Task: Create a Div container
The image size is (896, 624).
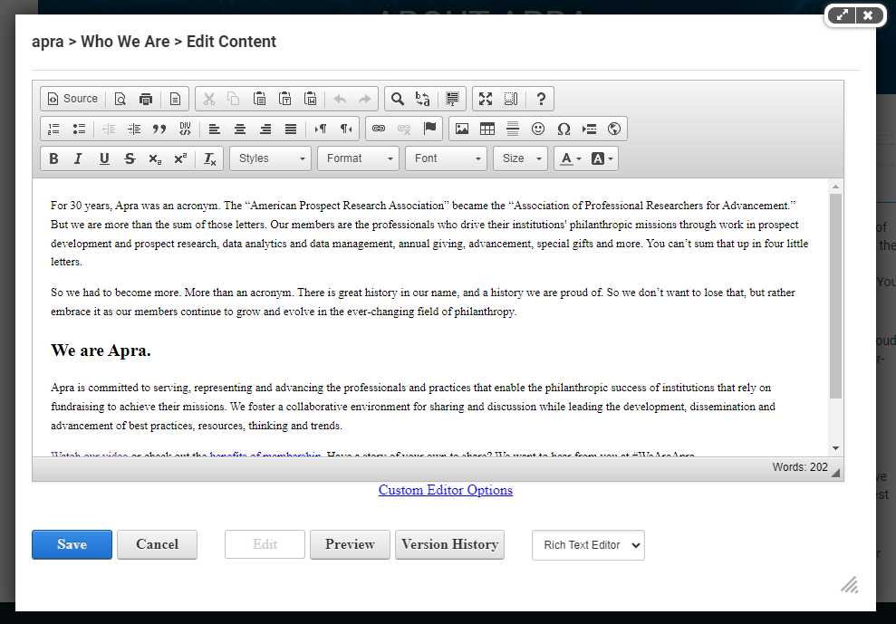Action: coord(185,130)
